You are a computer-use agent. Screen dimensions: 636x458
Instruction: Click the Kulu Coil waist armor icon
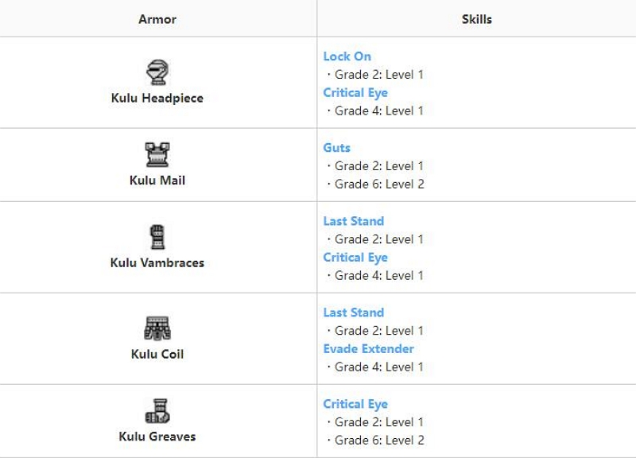157,328
